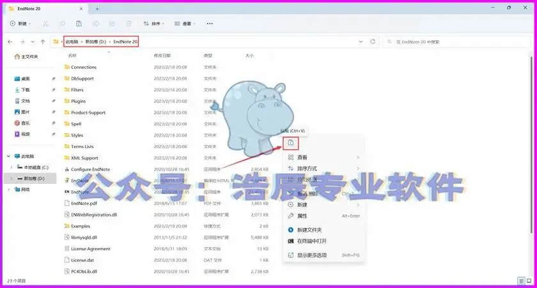Click the Share icon in toolbar
Viewport: 537px width, 288px height.
click(112, 24)
